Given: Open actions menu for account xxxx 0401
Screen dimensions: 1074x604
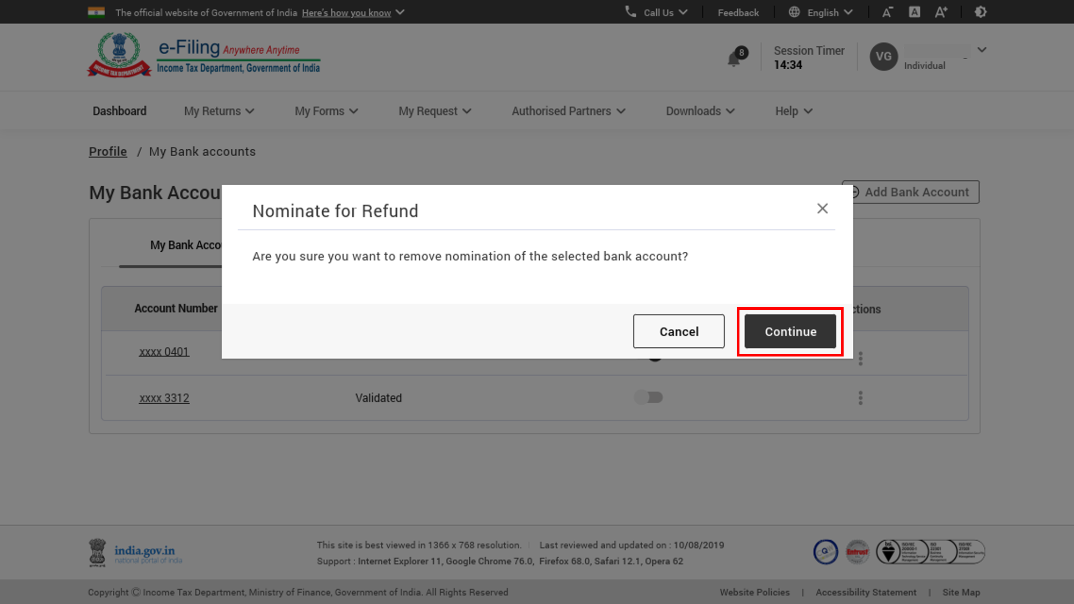Looking at the screenshot, I should [x=860, y=359].
